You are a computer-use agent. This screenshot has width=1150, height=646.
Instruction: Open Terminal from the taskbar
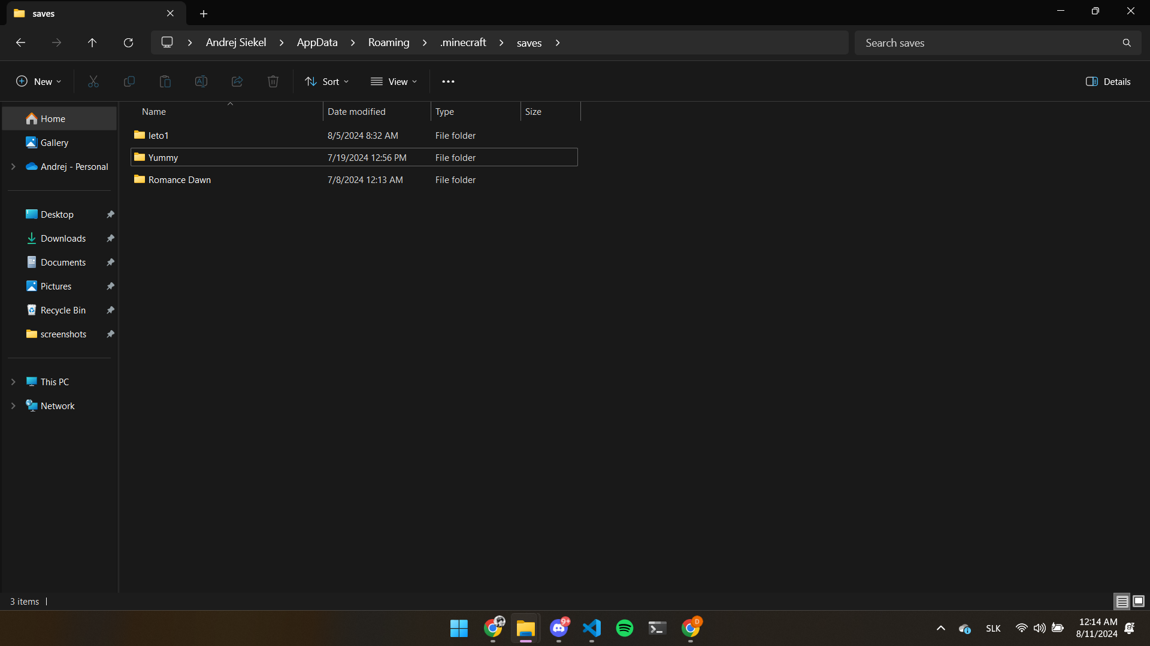[x=658, y=628]
